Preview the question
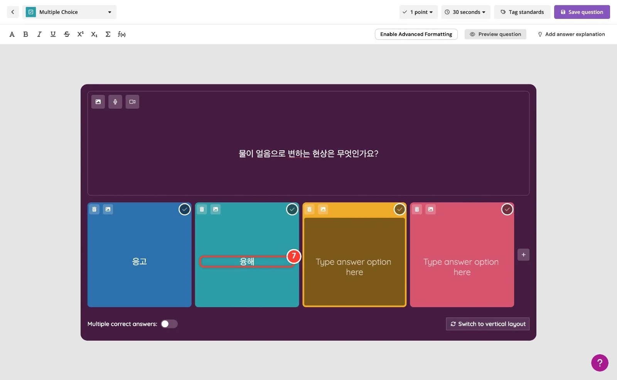 495,34
